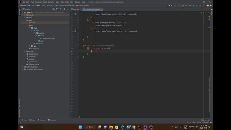The image size is (231, 130).
Task: Click Select Opened File target icon
Action: click(53, 9)
